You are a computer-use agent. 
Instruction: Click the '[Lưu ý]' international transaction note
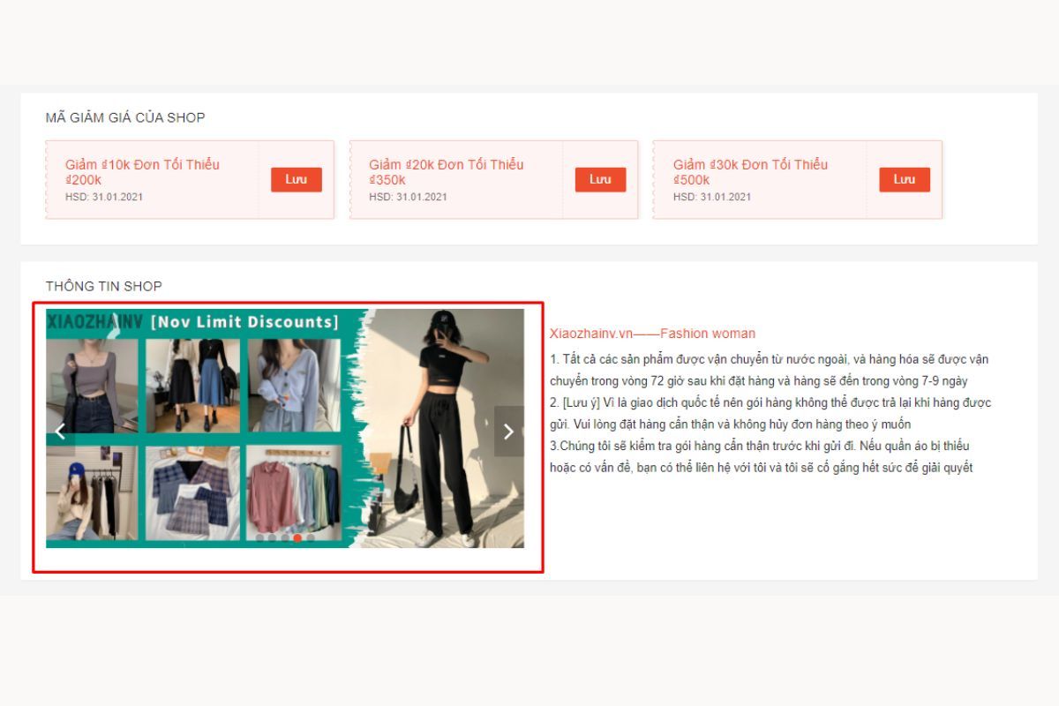pos(770,413)
